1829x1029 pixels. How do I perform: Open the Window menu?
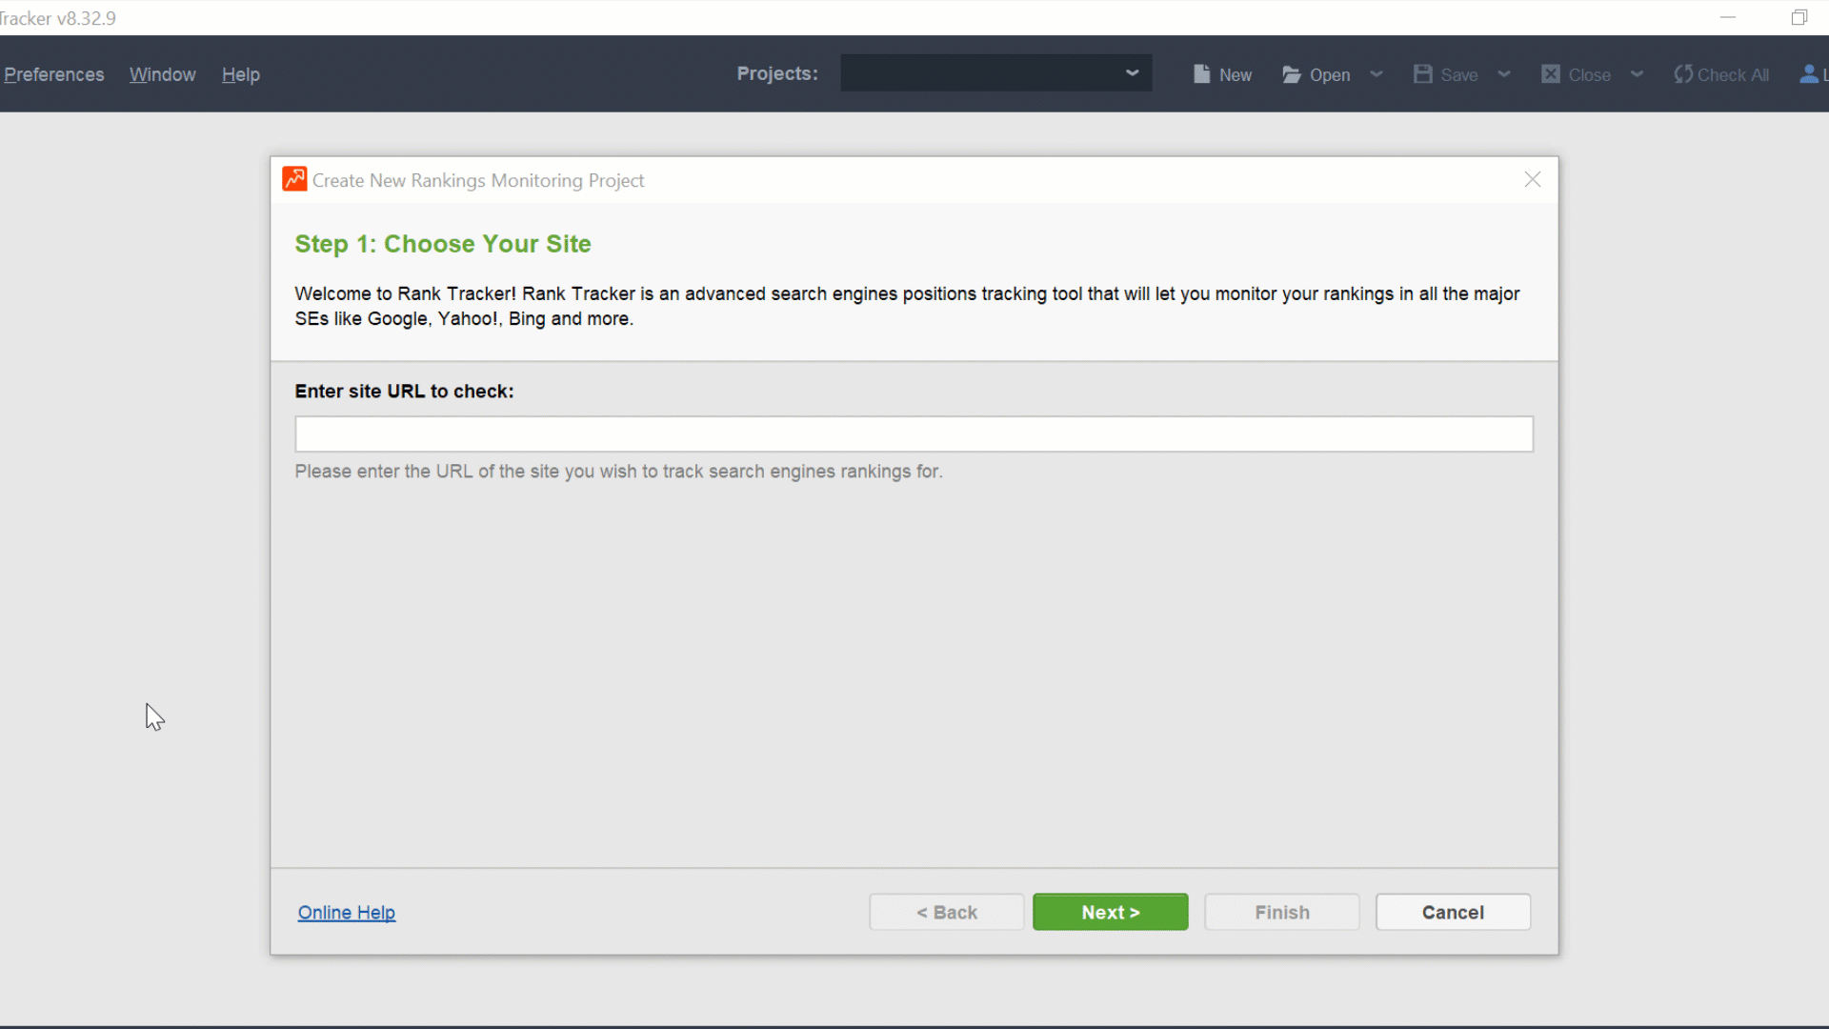pos(162,74)
